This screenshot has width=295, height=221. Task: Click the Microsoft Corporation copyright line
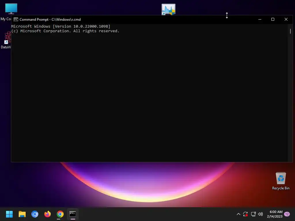(65, 31)
